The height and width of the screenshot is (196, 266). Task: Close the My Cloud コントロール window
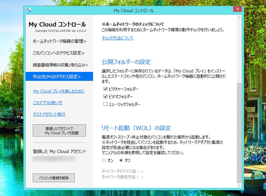coord(237,10)
